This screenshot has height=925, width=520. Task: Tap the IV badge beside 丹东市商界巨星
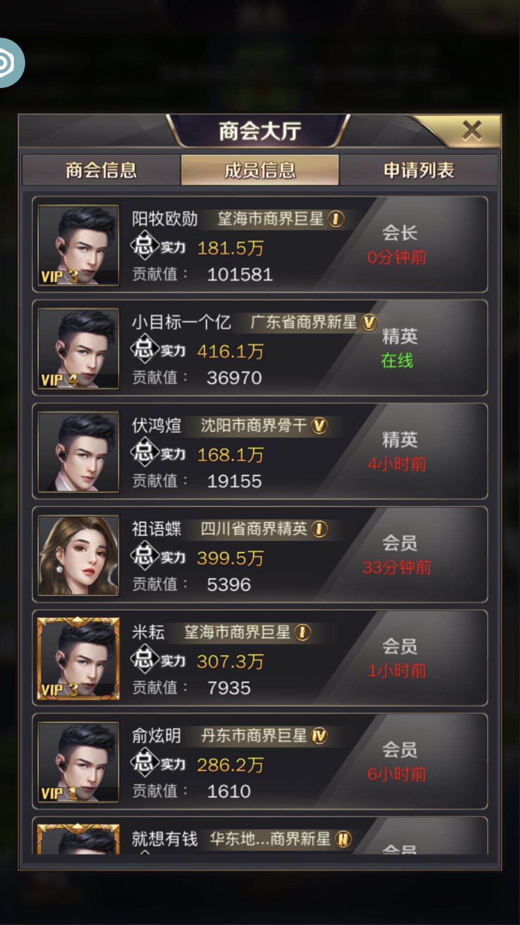pyautogui.click(x=319, y=736)
